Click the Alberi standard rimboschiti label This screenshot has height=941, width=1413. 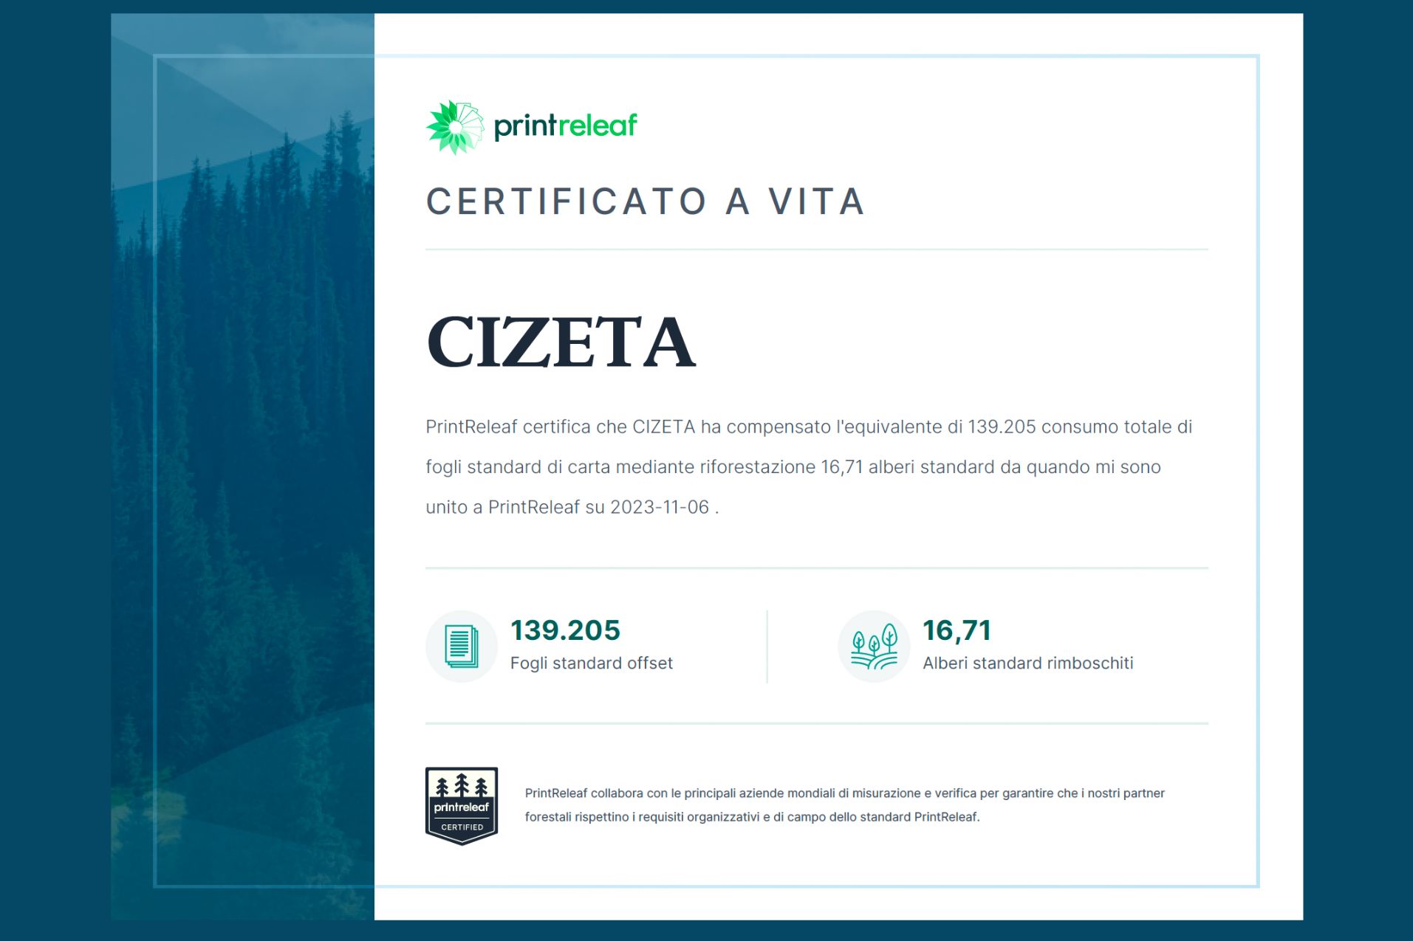tap(1027, 663)
